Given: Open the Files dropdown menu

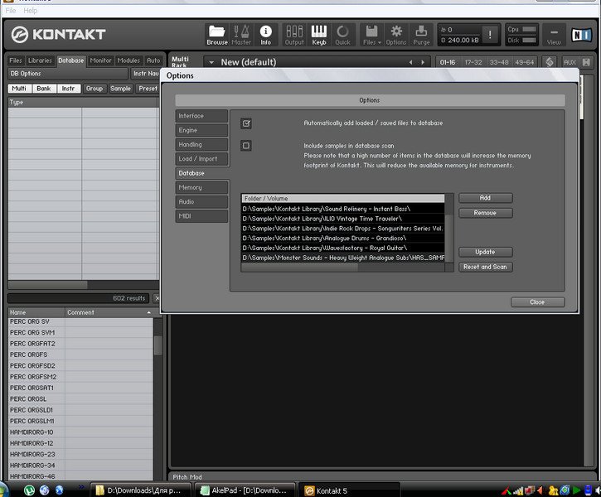Looking at the screenshot, I should [x=371, y=35].
